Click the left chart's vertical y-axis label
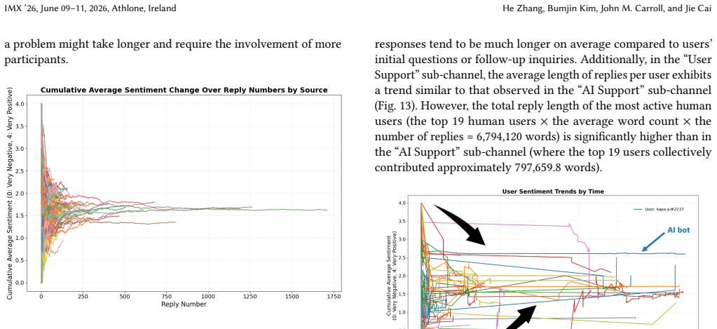Image resolution: width=717 pixels, height=329 pixels. click(10, 193)
